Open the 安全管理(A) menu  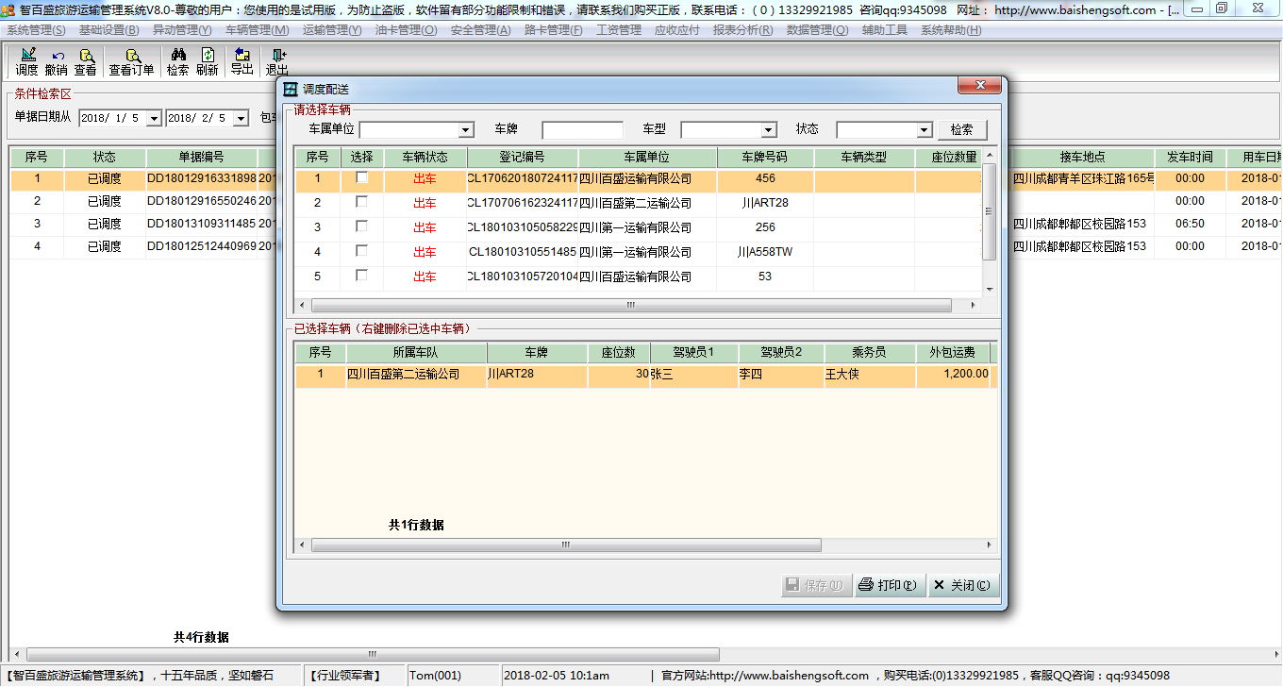(x=480, y=30)
